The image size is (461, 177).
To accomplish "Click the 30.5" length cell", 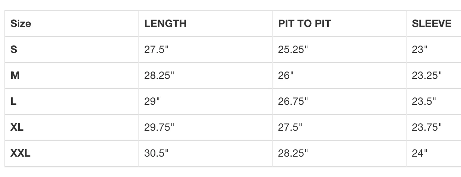I will coord(157,153).
